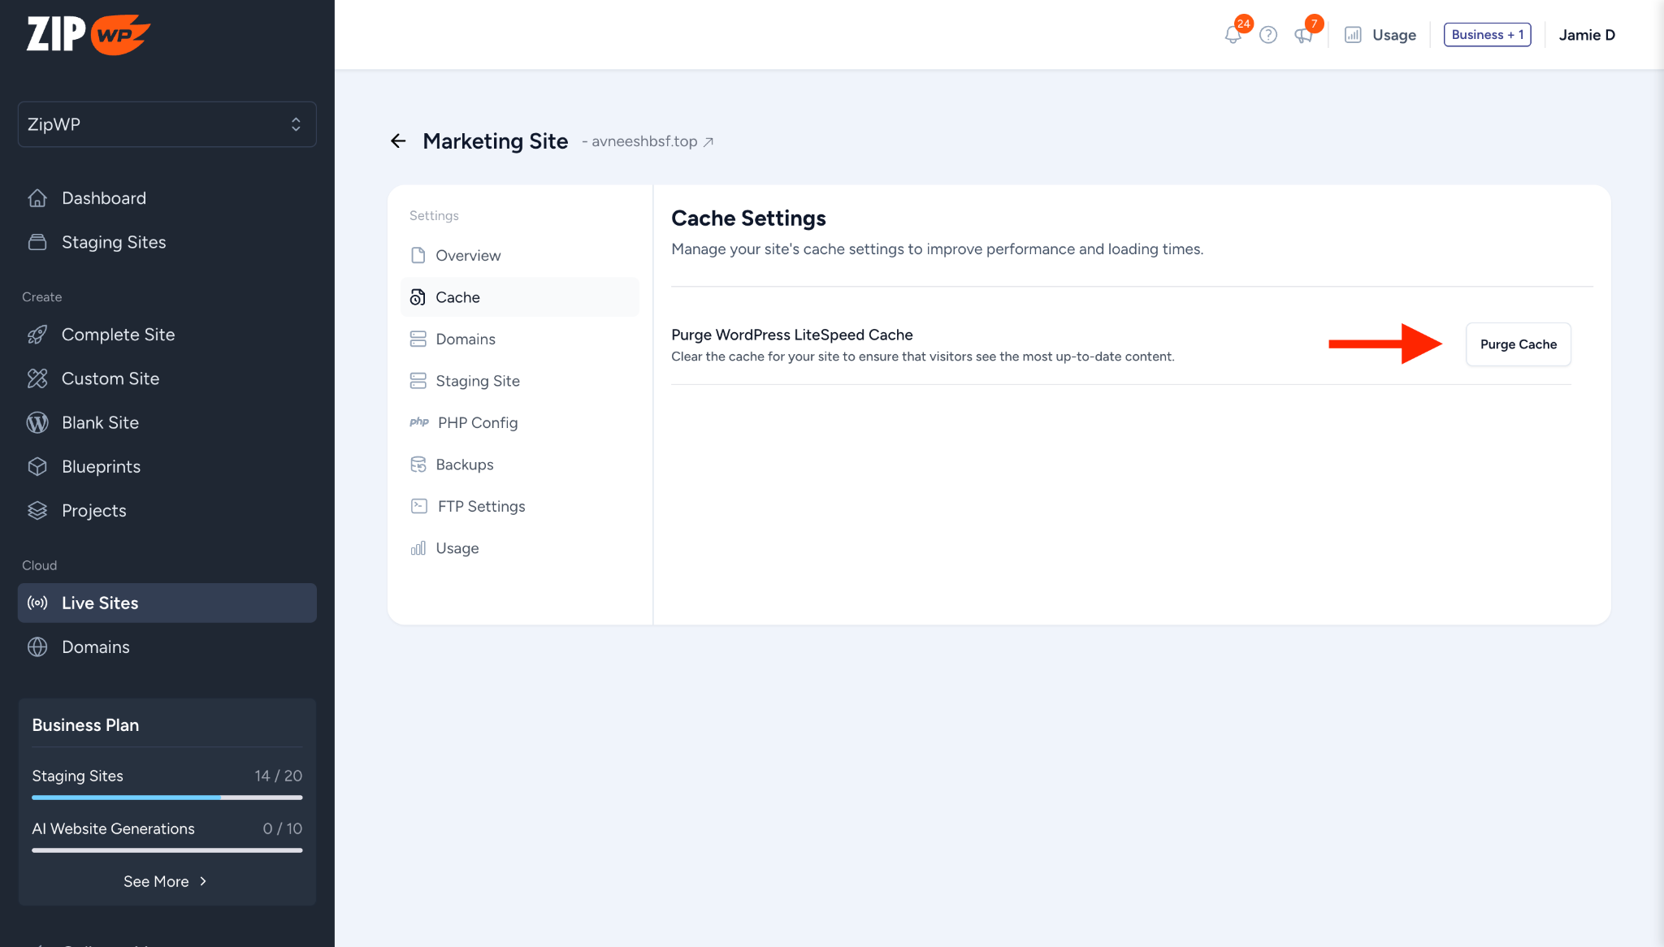Click the Staging Sites usage progress bar
Screen dimensions: 1664x947
pyautogui.click(x=167, y=798)
